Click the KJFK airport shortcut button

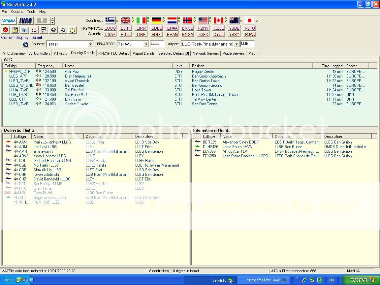tap(203, 34)
